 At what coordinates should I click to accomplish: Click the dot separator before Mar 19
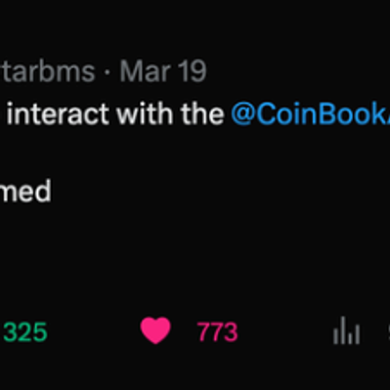pyautogui.click(x=107, y=72)
